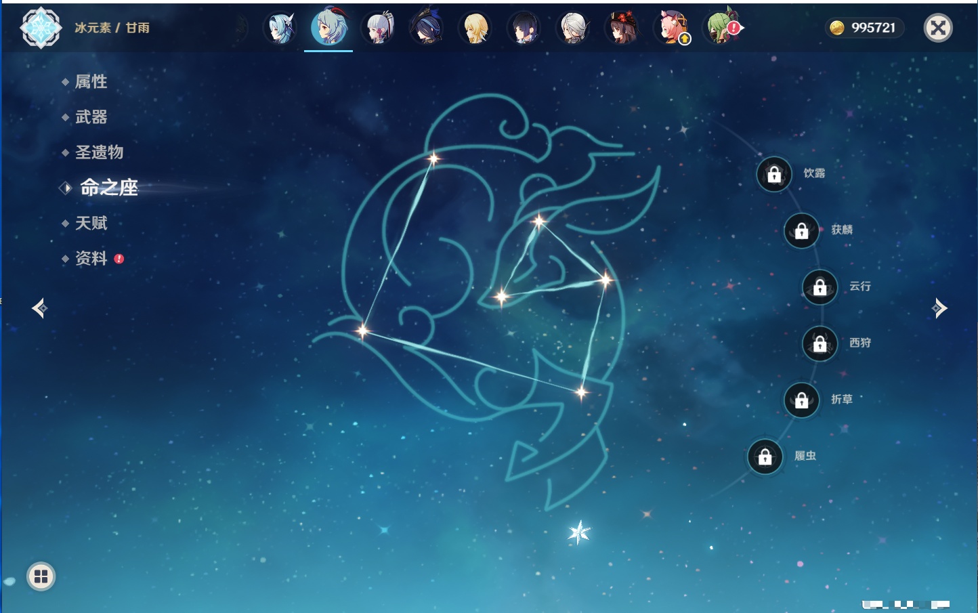
Task: Click the 冰元素 / 甘雨 title text
Action: [x=112, y=28]
